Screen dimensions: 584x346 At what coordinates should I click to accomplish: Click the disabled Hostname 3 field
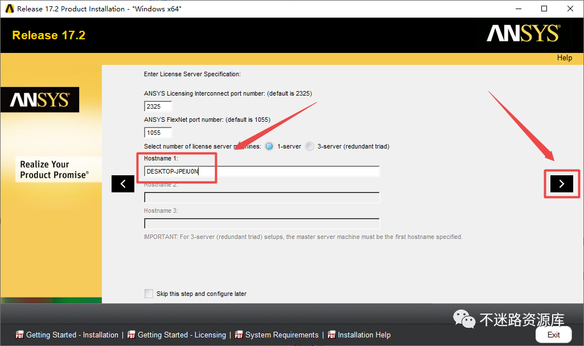coord(262,224)
